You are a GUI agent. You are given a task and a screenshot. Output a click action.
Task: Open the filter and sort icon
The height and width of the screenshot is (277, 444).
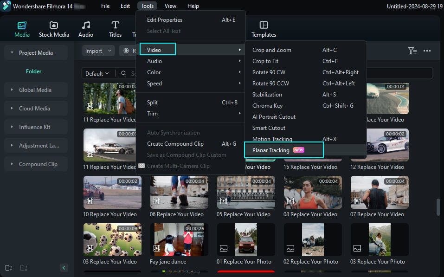[x=412, y=51]
